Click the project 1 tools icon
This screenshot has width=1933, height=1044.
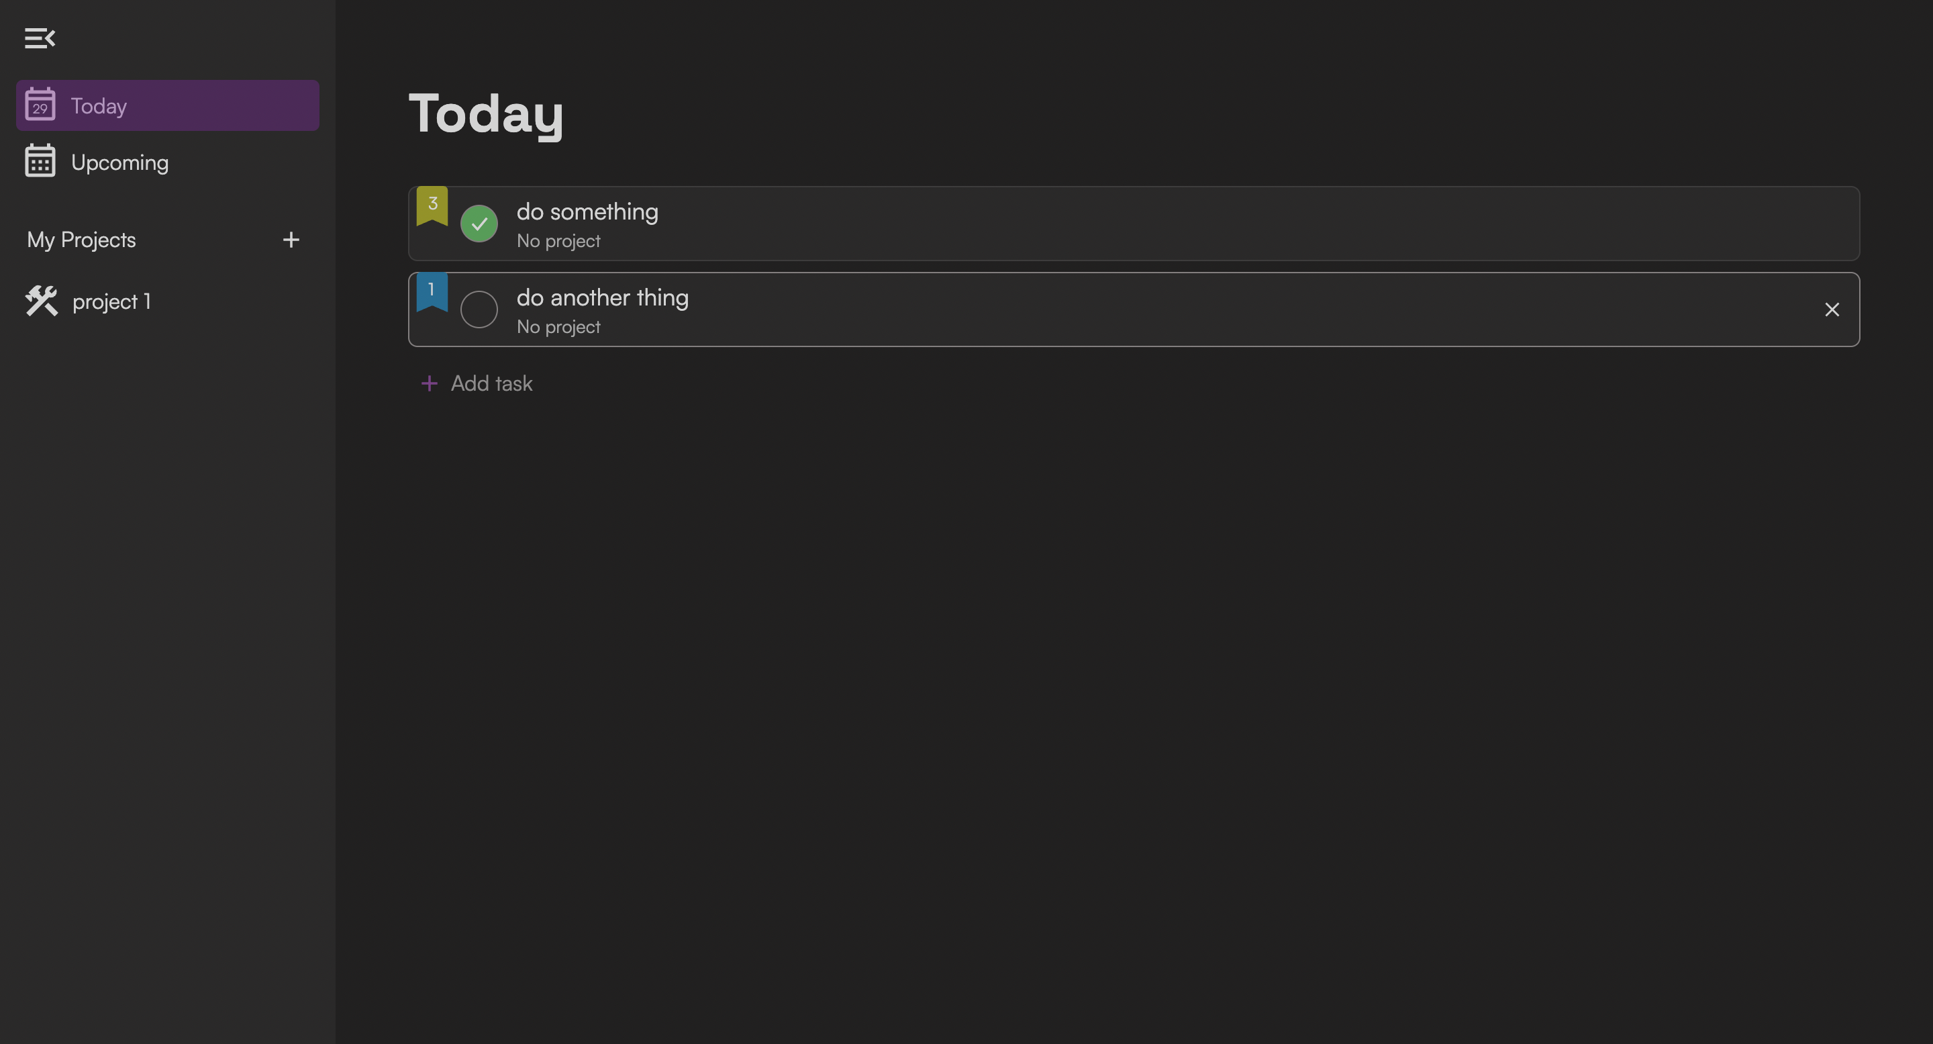coord(41,301)
